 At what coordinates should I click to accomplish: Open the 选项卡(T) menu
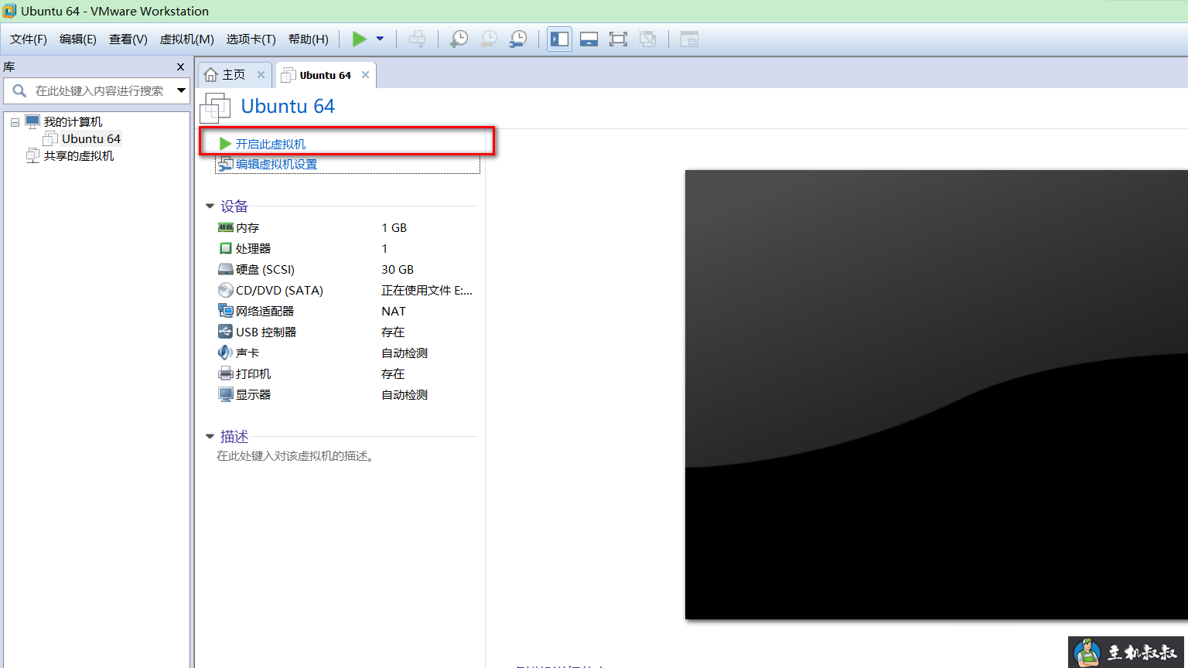coord(251,39)
